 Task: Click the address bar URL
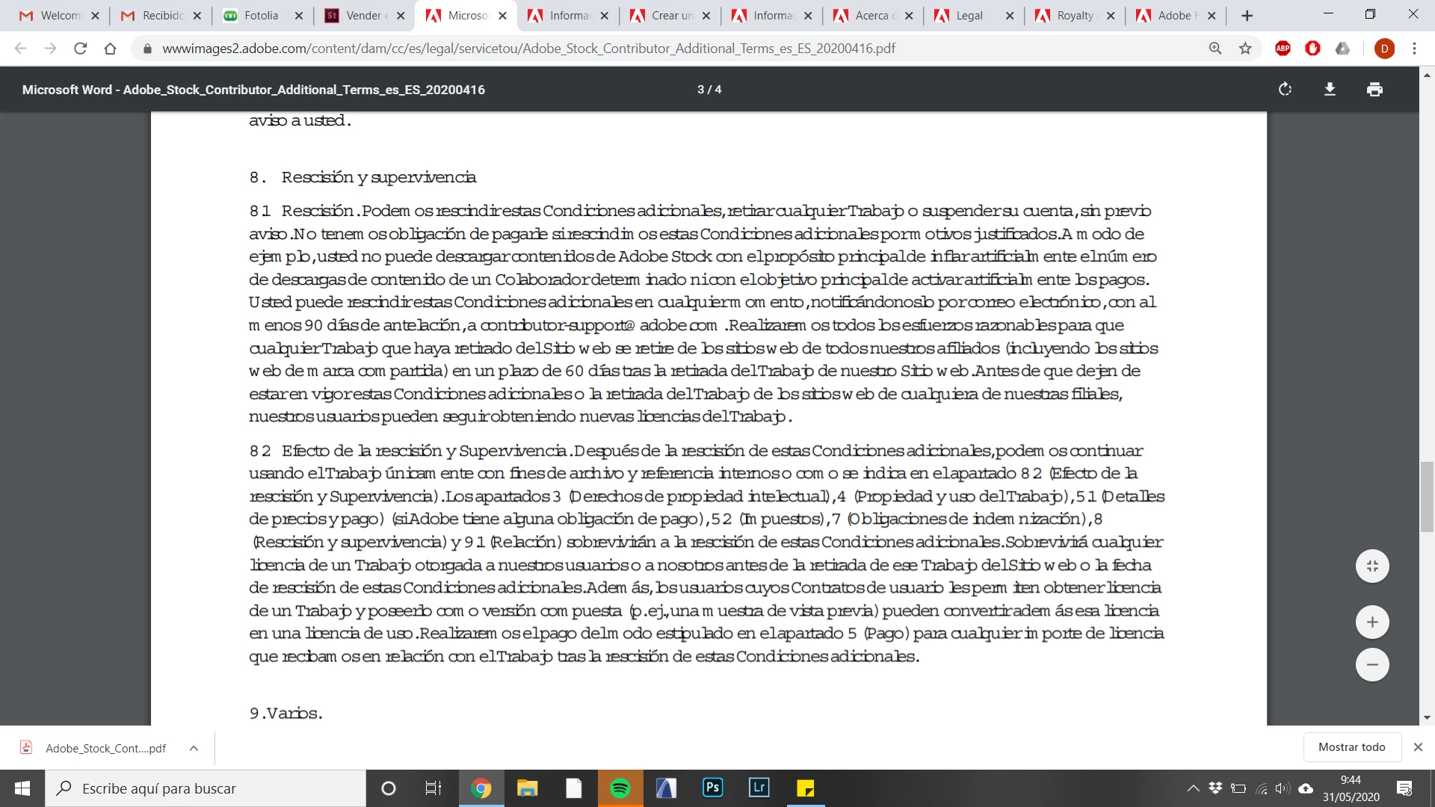528,49
